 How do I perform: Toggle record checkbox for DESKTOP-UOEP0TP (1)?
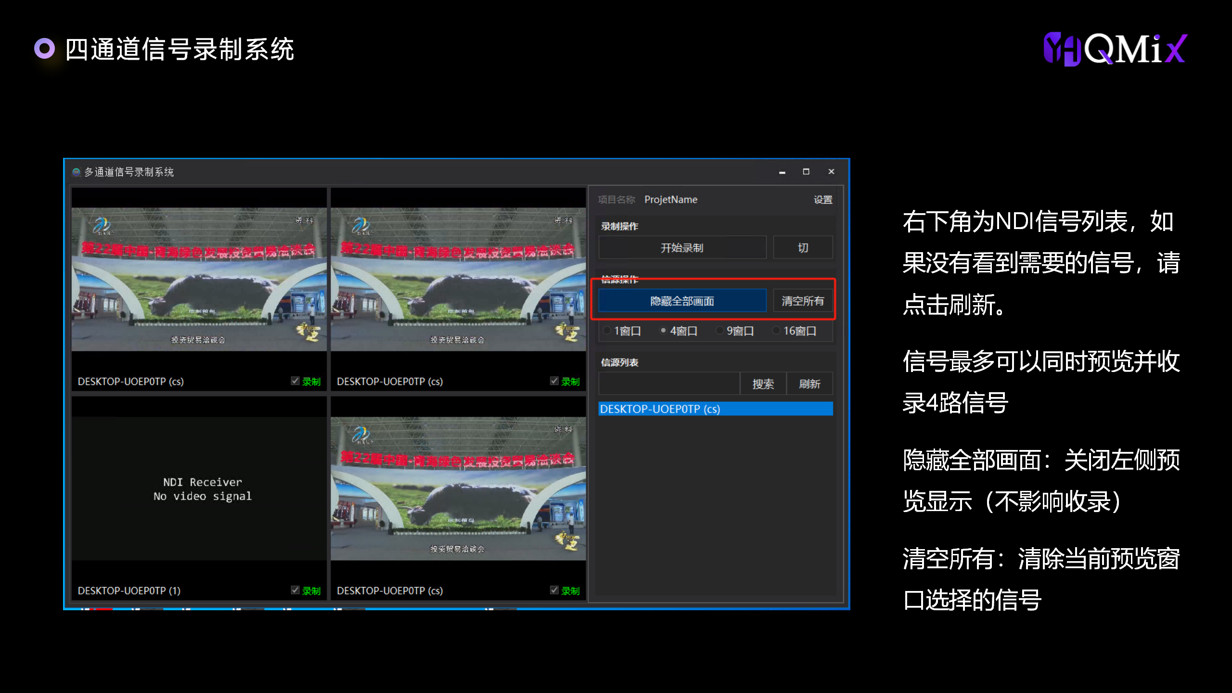tap(295, 590)
